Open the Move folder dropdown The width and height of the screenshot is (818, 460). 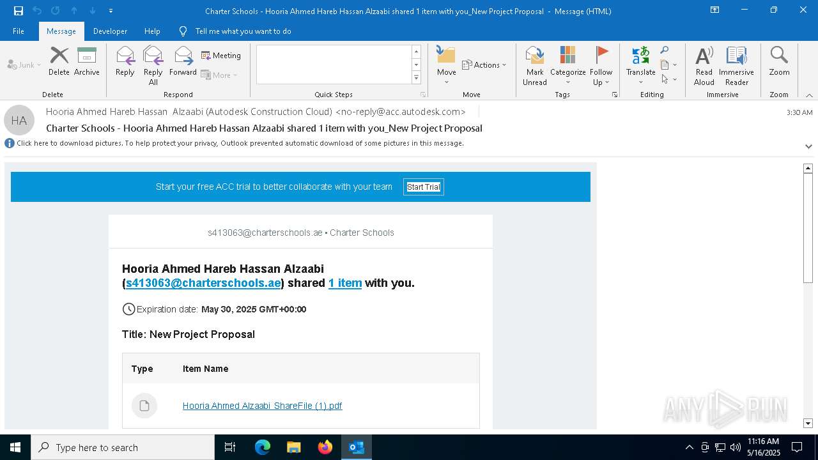[447, 66]
